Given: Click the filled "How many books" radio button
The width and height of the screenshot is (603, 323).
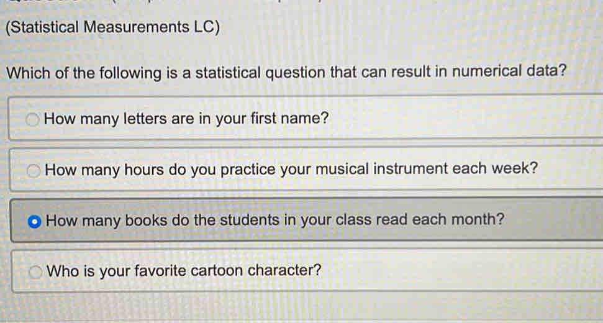Looking at the screenshot, I should (x=35, y=221).
